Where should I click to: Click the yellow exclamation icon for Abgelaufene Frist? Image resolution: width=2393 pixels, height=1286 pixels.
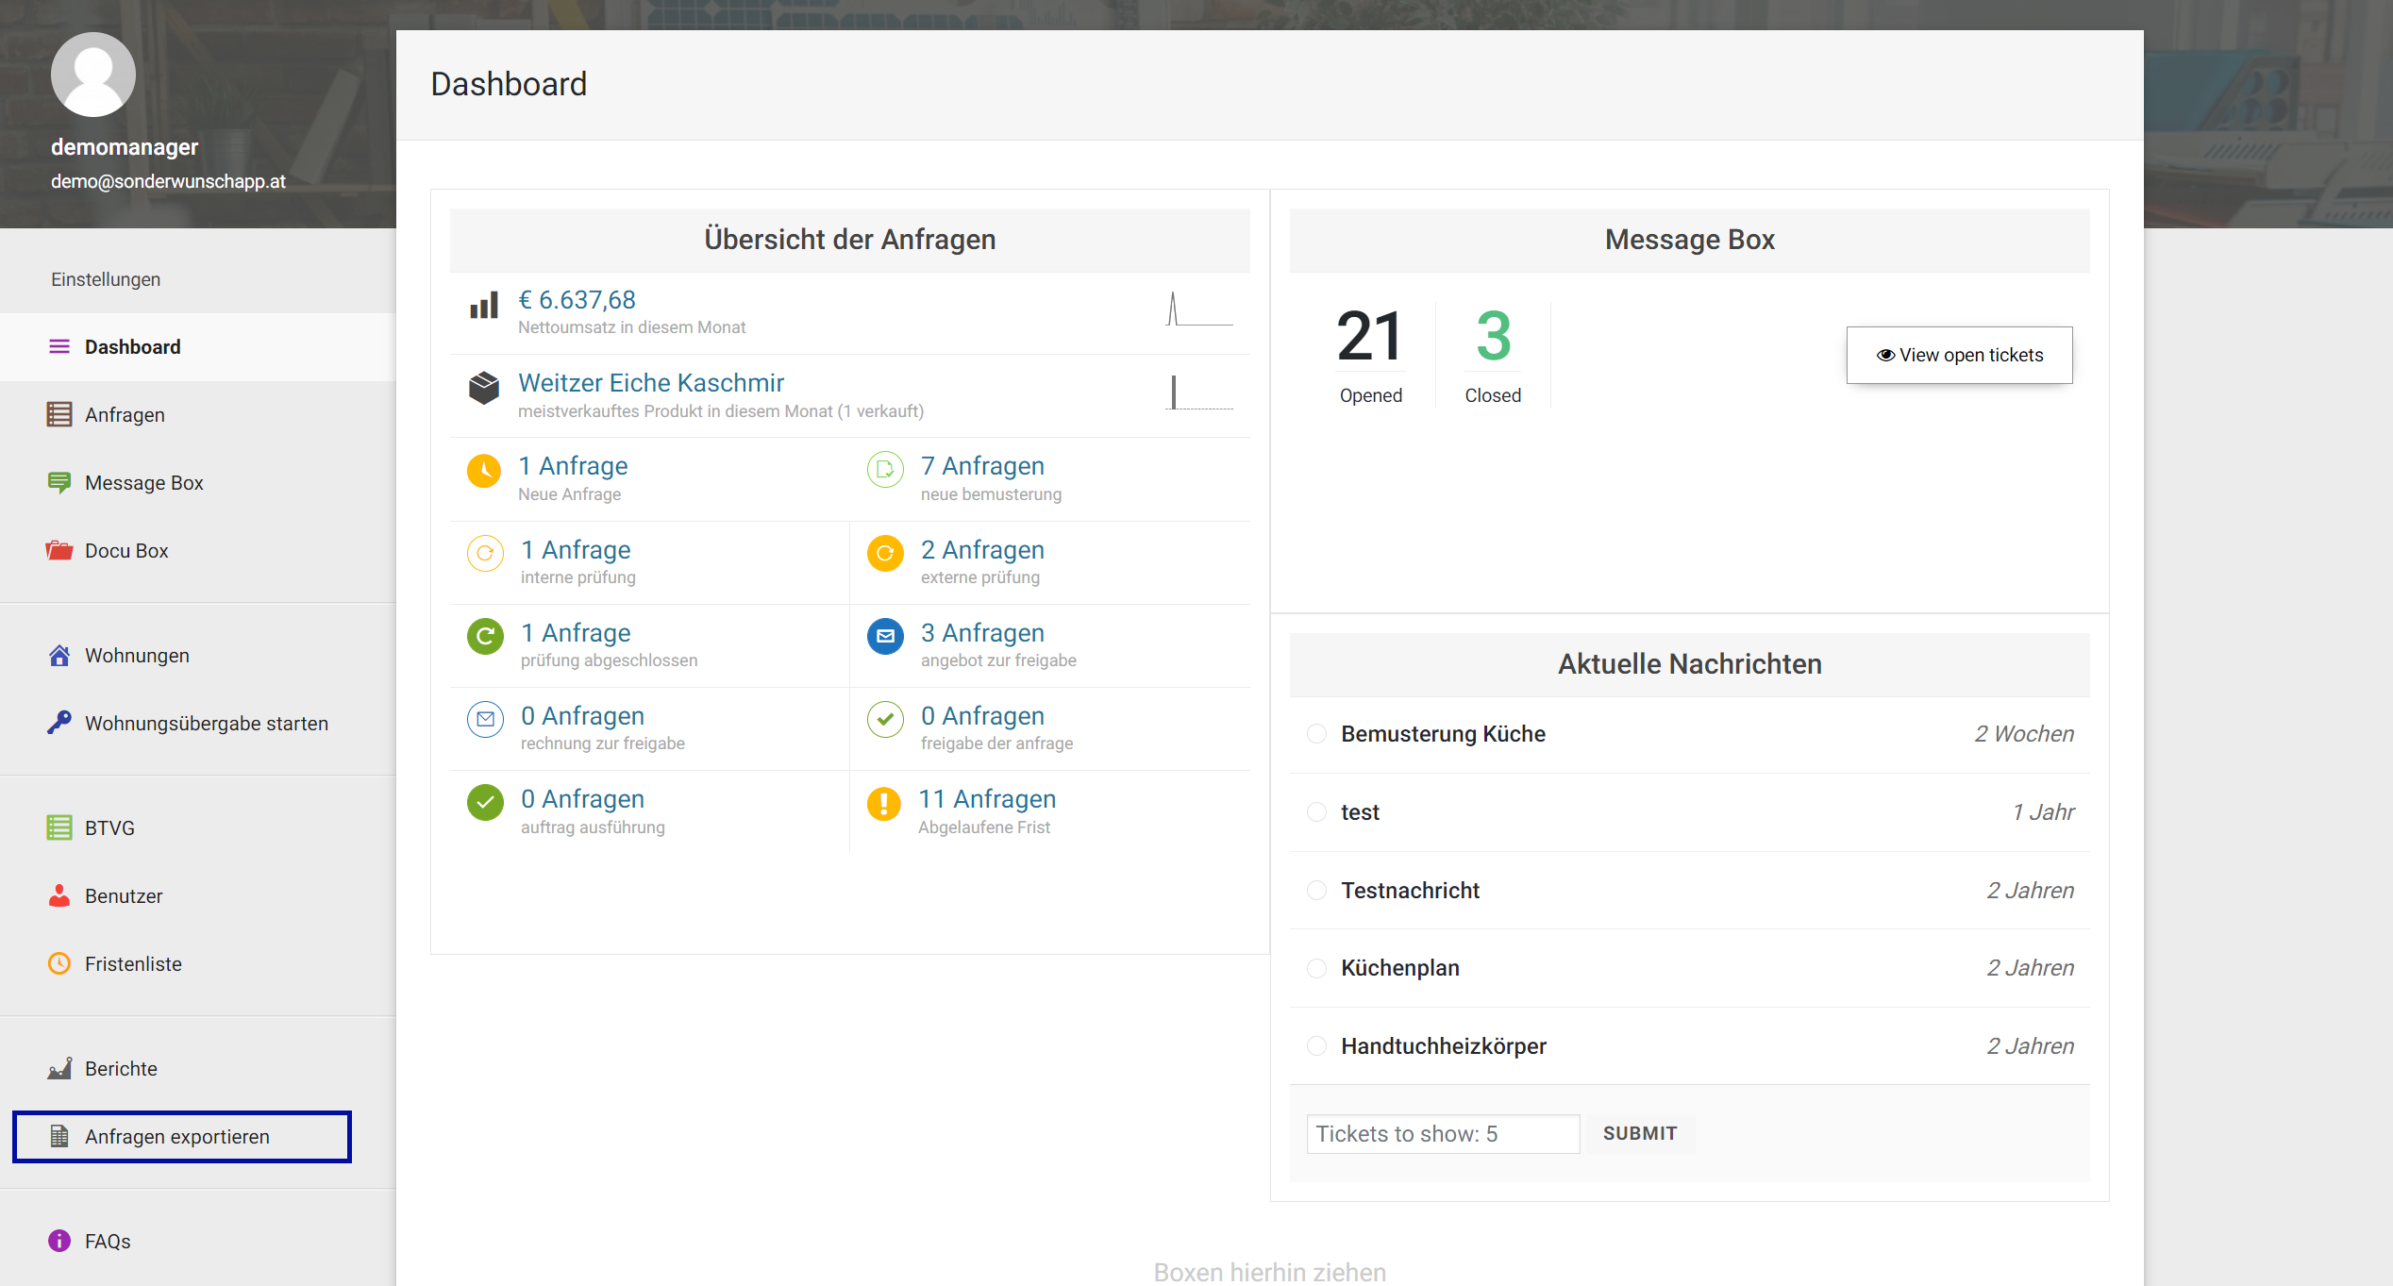click(x=883, y=803)
